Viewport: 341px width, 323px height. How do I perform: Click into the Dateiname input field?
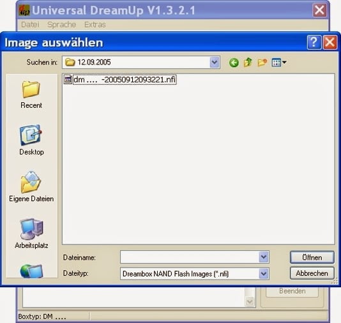tap(190, 257)
